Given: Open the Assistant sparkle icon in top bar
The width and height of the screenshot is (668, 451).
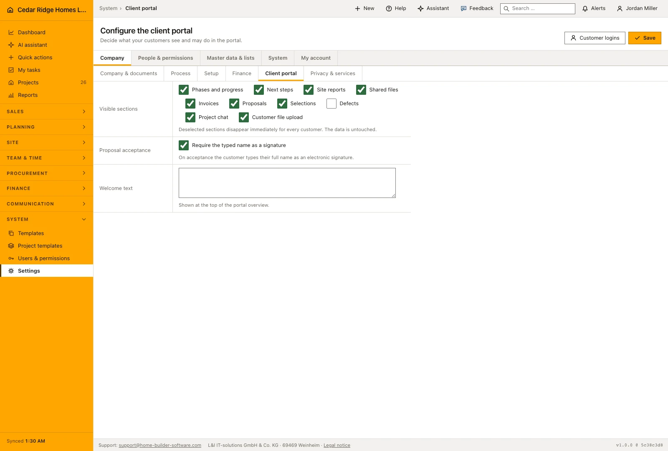Looking at the screenshot, I should (x=420, y=8).
